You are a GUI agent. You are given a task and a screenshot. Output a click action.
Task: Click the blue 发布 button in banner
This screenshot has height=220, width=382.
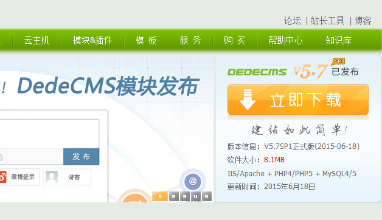(x=81, y=156)
